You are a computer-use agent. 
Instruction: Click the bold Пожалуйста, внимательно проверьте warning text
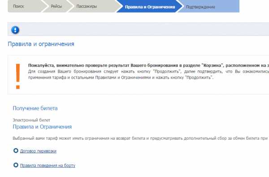click(148, 66)
